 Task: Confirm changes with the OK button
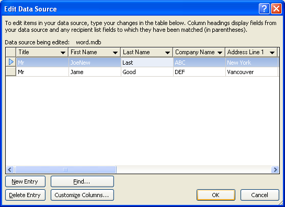click(216, 195)
